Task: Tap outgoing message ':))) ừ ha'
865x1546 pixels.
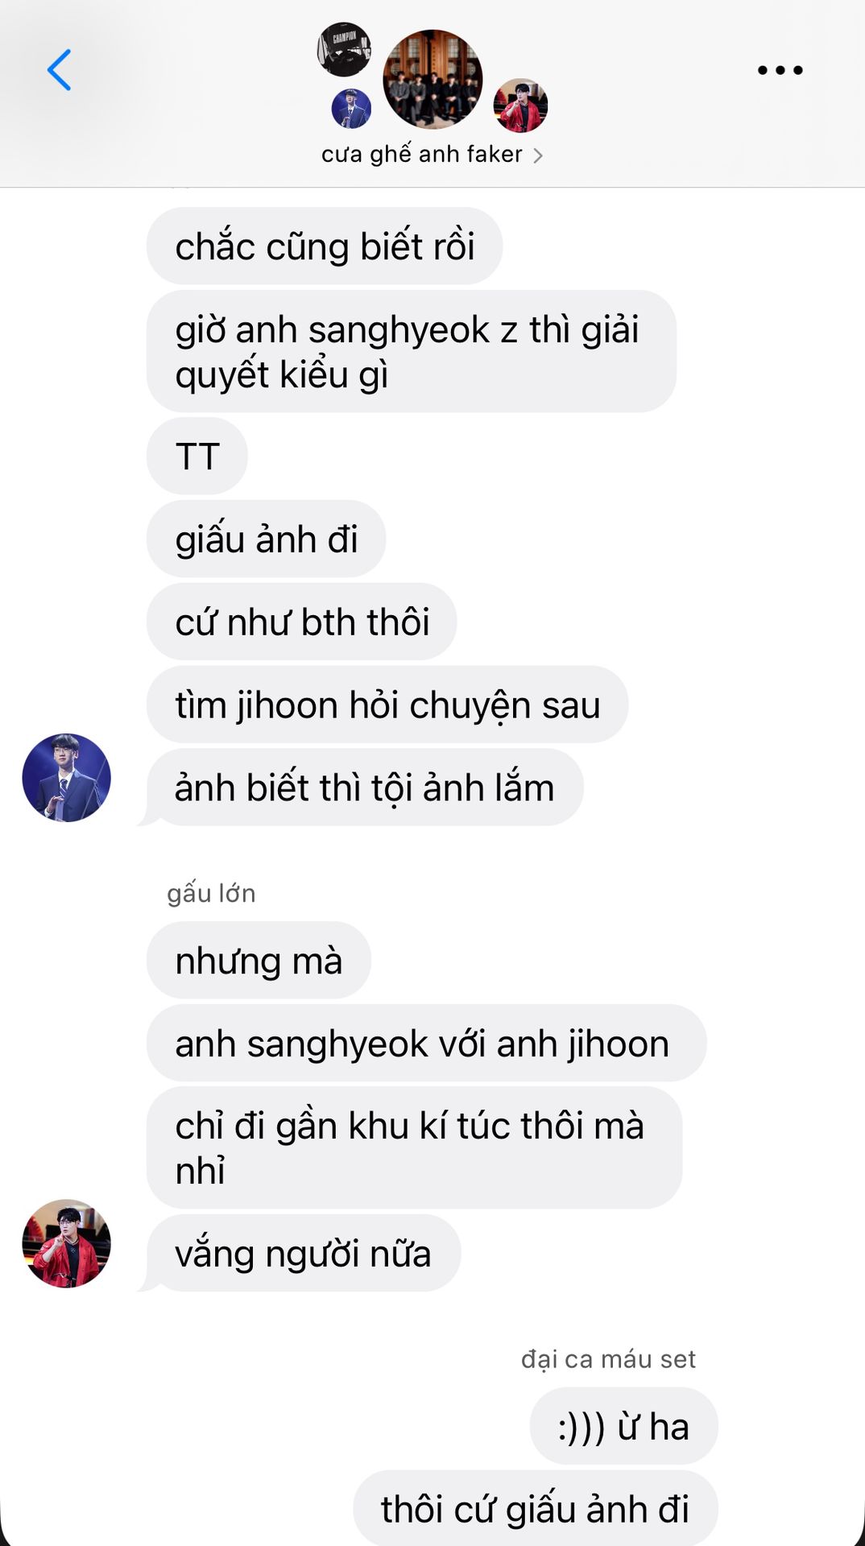Action: [x=623, y=1426]
